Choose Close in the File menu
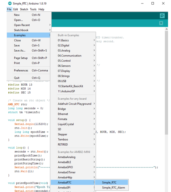Image resolution: width=171 pixels, height=192 pixels. click(28, 40)
